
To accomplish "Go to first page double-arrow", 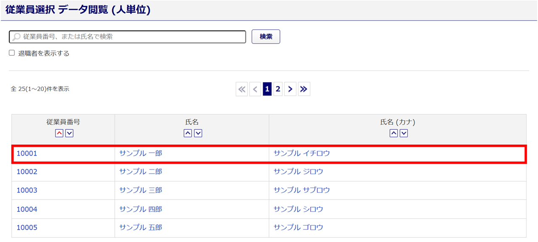I will [x=242, y=89].
